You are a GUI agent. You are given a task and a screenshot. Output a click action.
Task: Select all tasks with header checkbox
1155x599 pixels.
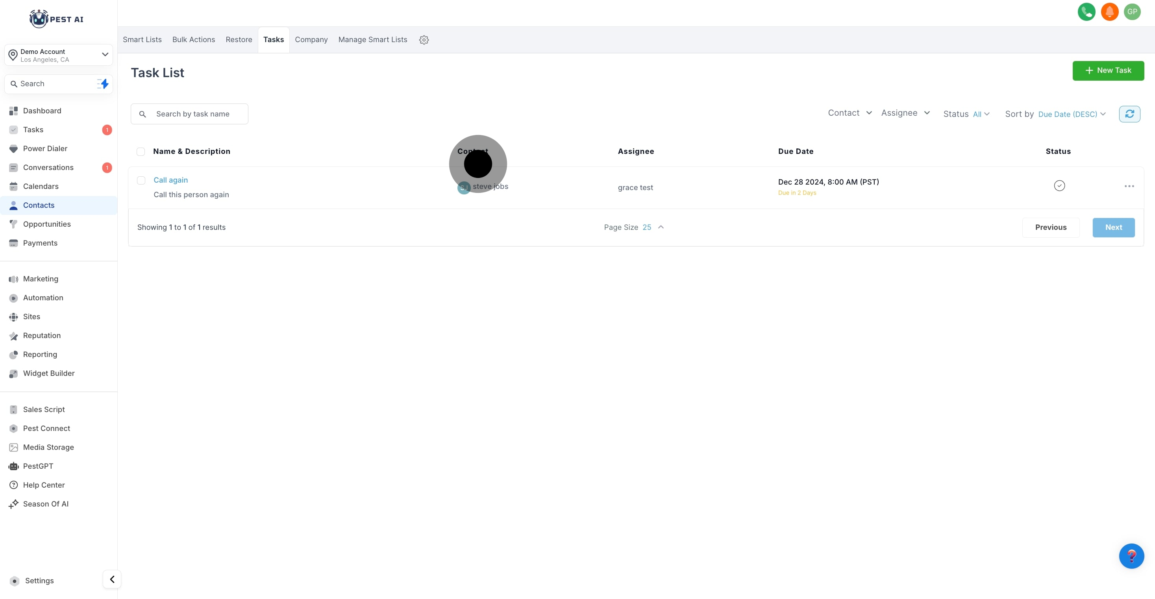pos(141,152)
